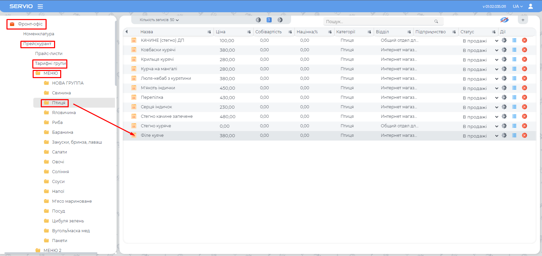Open the hamburger menu next to SERVIO

pyautogui.click(x=40, y=6)
